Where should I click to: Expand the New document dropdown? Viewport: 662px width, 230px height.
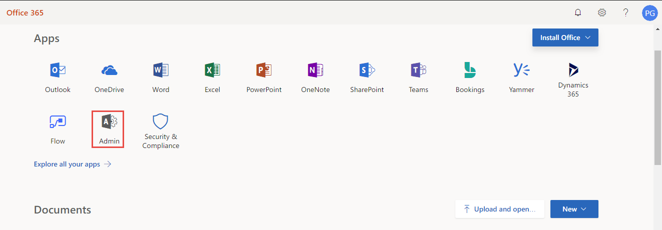(574, 209)
